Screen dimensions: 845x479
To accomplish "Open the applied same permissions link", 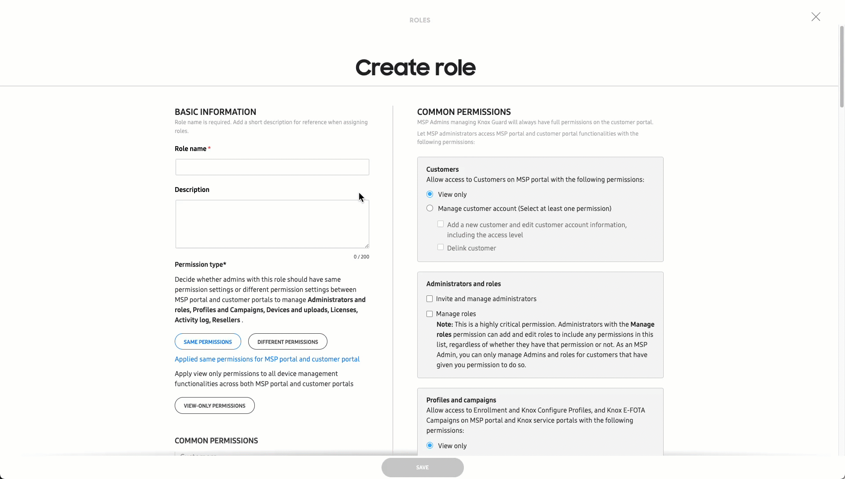I will coord(267,359).
